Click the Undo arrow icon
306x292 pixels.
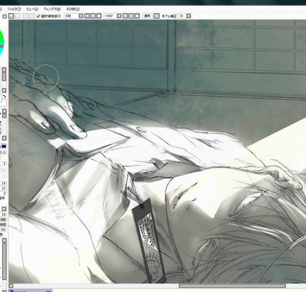coord(11,16)
